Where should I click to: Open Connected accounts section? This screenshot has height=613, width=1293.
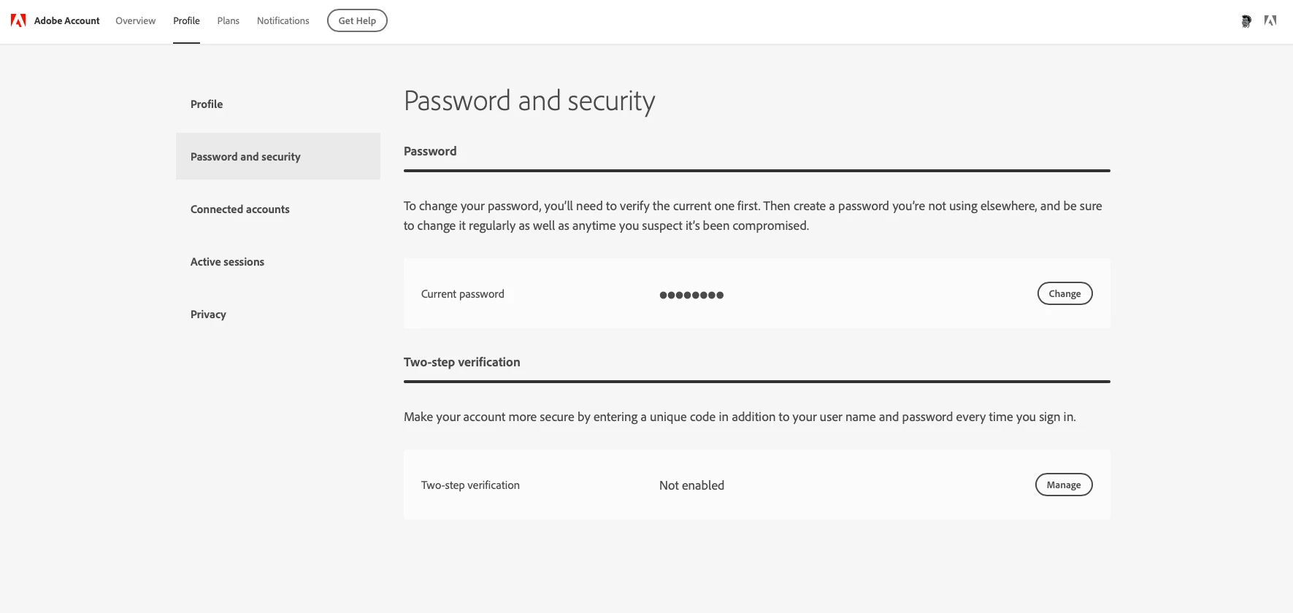pos(239,209)
